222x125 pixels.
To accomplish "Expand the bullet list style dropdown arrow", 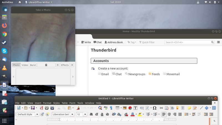I will pos(152,114).
